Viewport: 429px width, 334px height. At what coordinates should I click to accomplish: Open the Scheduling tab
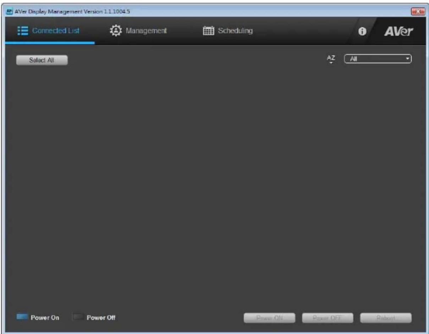pos(227,31)
